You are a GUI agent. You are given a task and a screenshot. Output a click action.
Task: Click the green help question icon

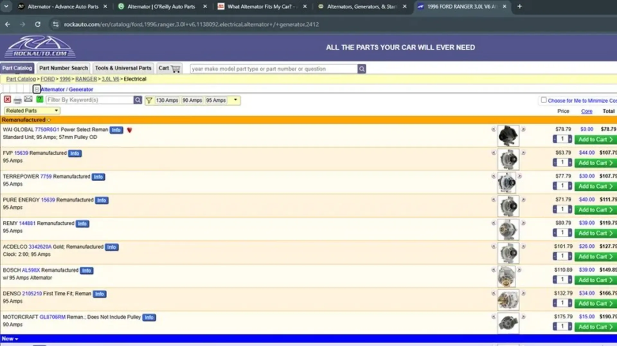[40, 99]
